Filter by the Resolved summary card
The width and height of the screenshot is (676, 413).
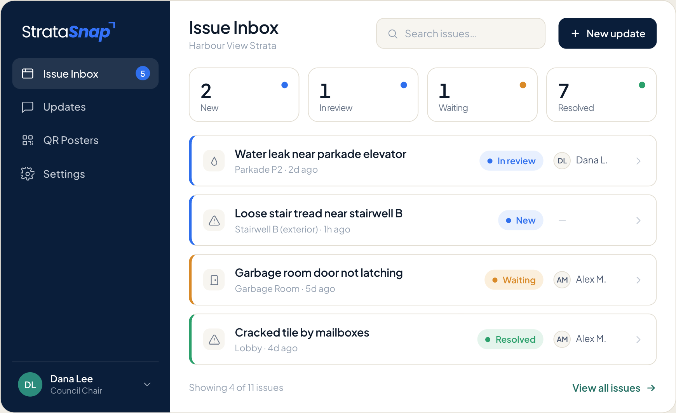click(x=601, y=95)
